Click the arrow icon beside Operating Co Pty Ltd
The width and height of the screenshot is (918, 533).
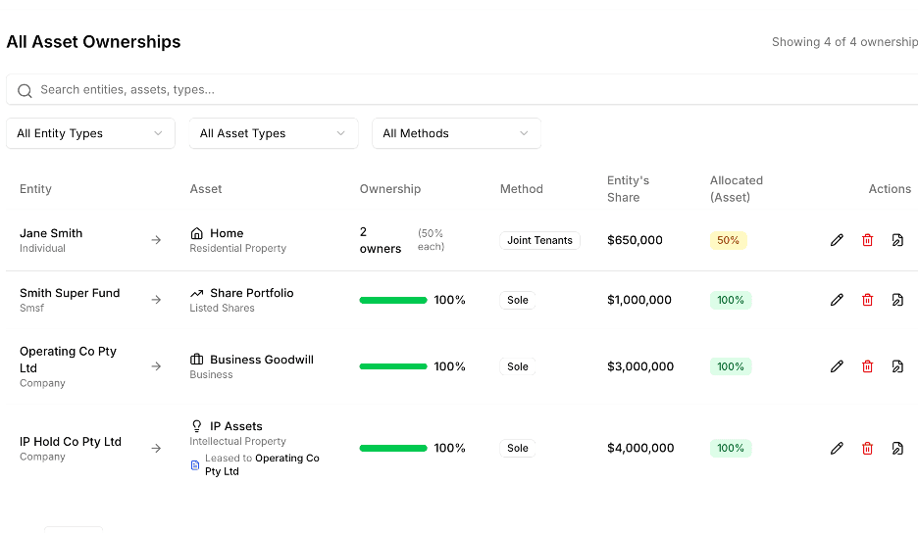coord(156,366)
